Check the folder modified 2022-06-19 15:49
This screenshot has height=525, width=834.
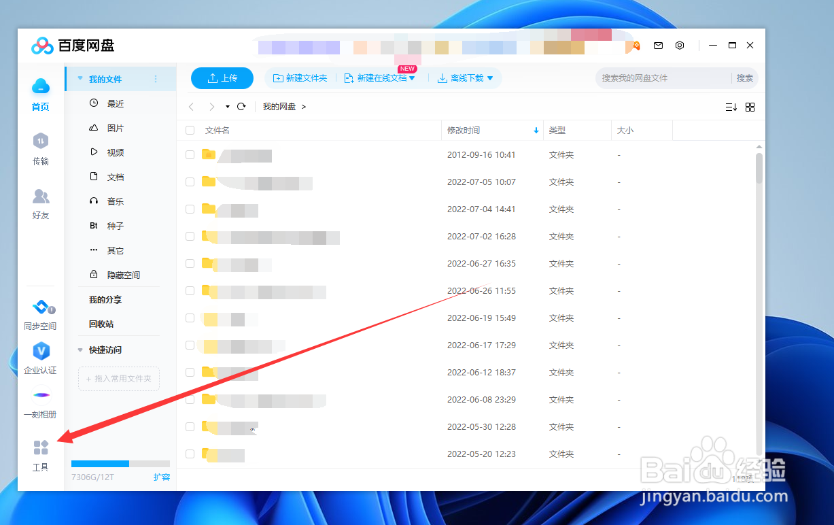[x=190, y=318]
